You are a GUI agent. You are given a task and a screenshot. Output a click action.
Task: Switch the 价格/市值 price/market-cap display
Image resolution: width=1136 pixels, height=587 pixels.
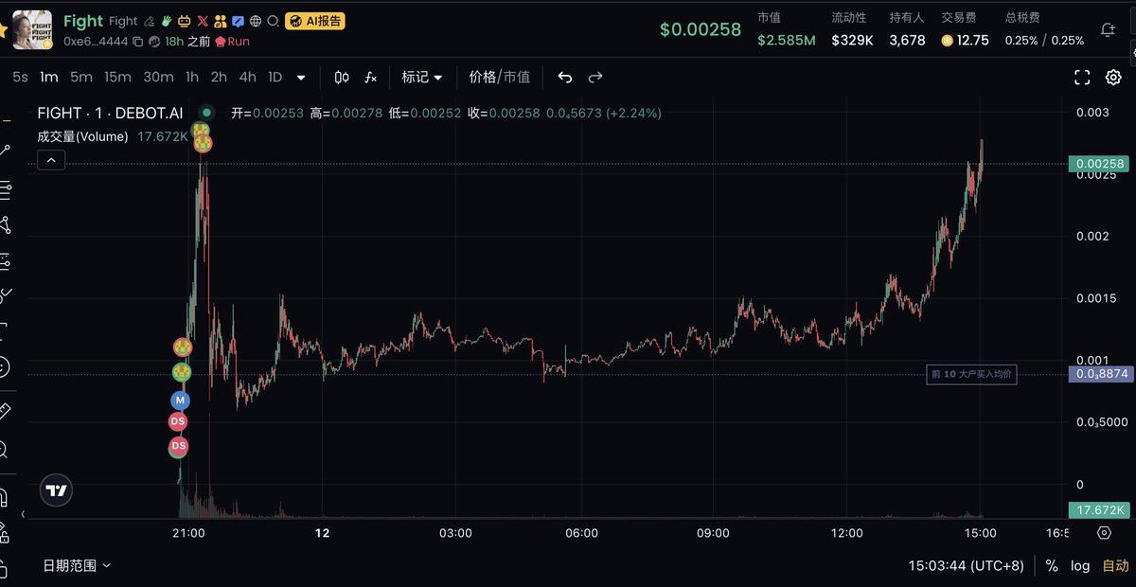coord(500,78)
